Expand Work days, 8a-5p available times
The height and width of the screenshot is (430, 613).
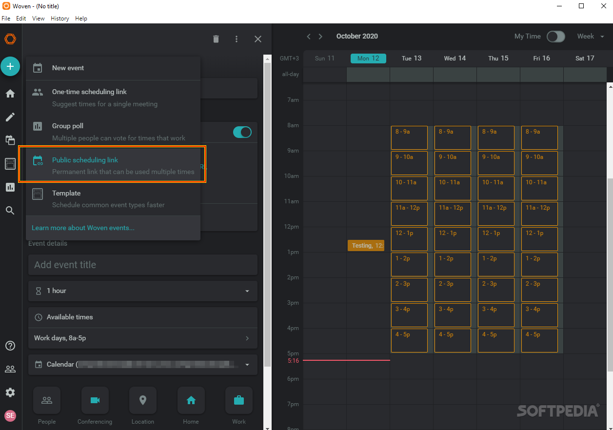143,338
